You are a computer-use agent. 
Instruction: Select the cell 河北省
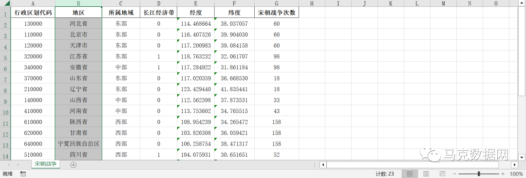pos(78,24)
